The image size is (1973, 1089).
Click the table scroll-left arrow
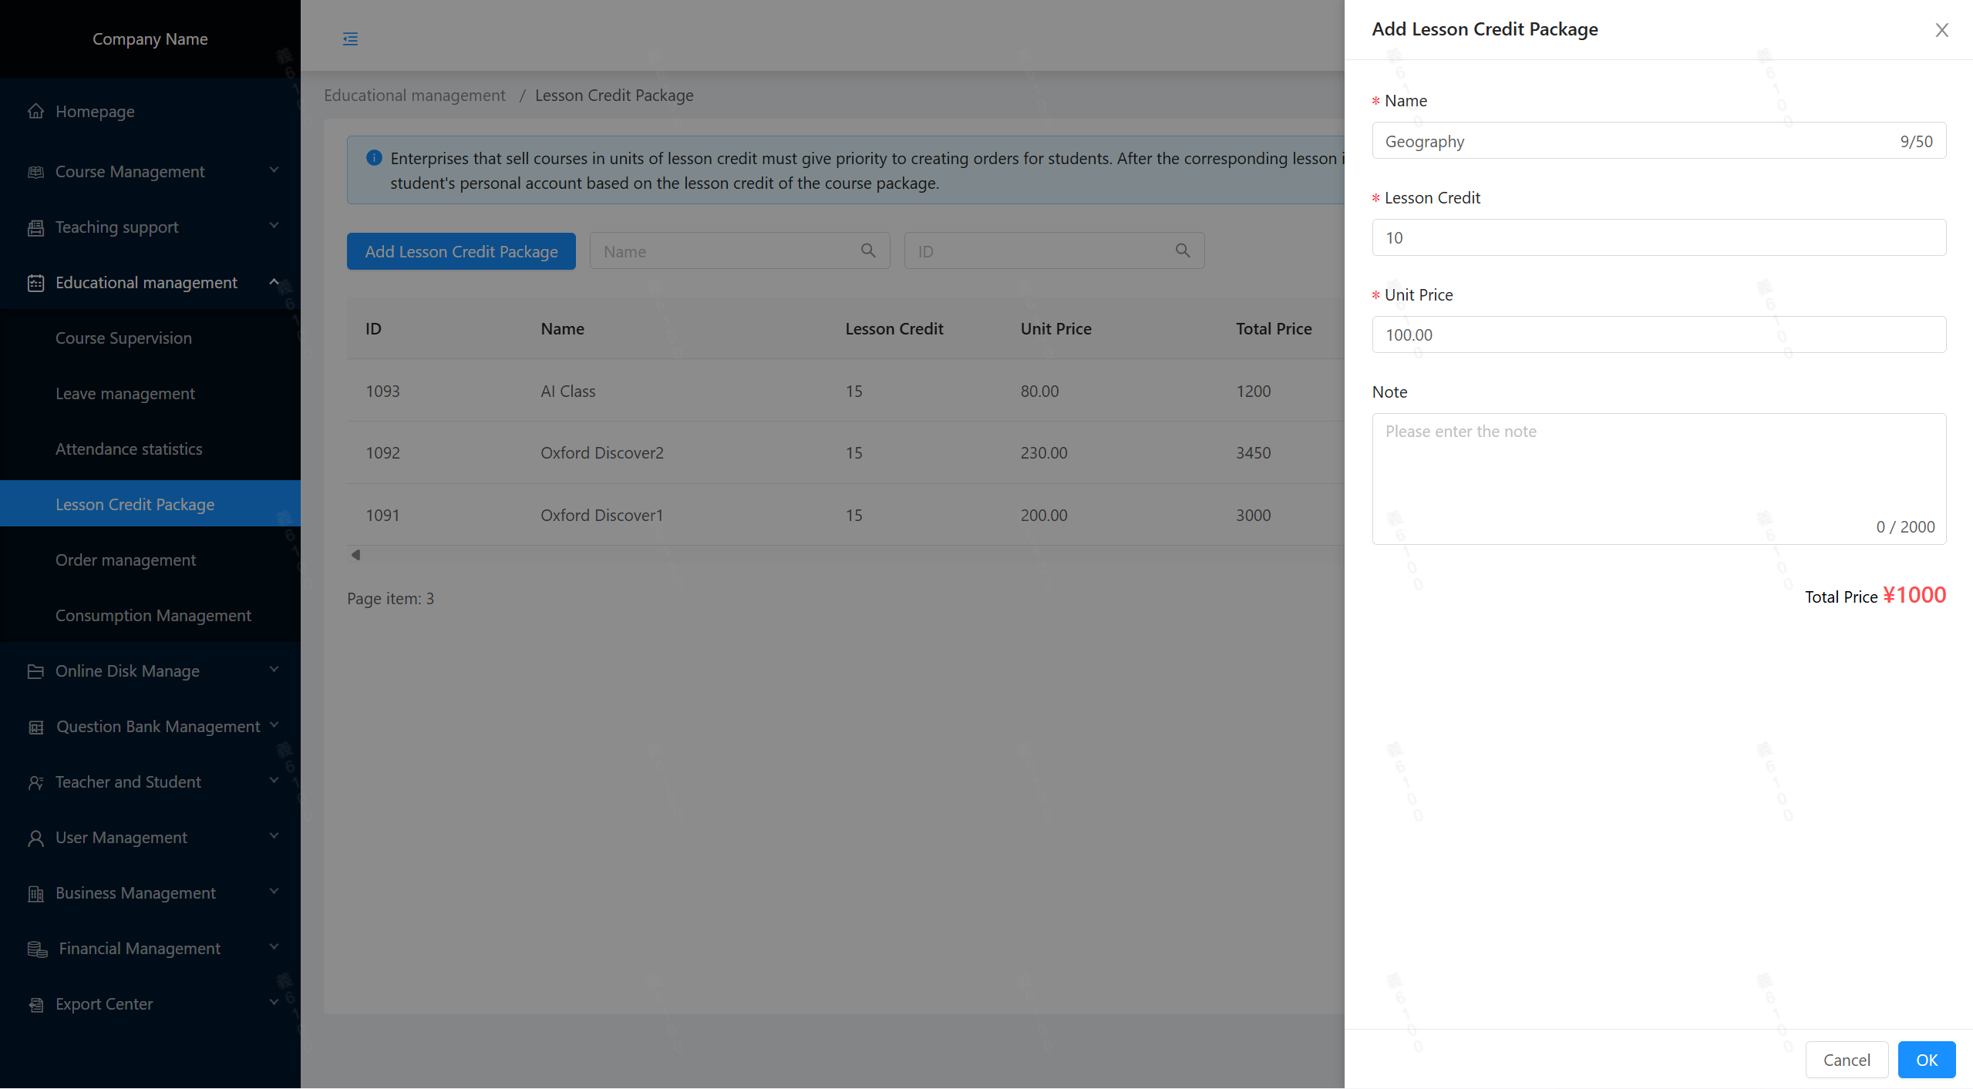click(355, 555)
